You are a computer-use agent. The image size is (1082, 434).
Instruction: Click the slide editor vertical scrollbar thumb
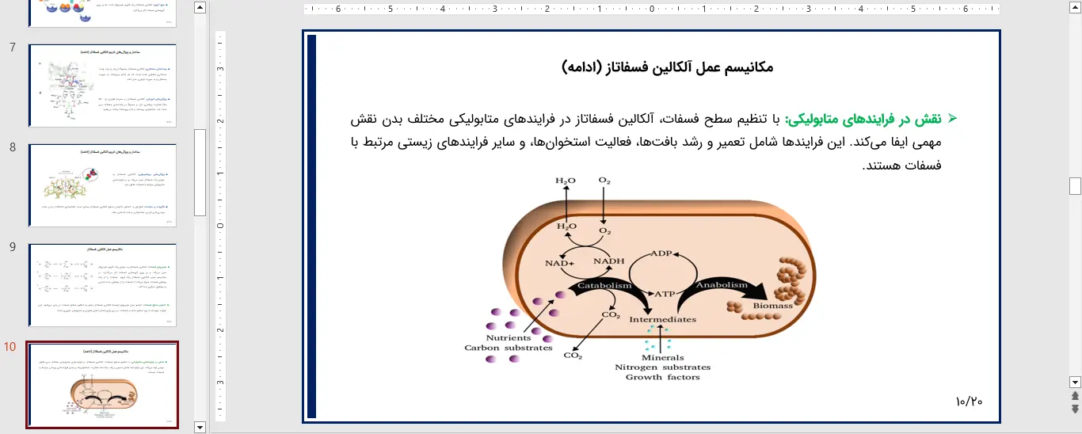(1075, 186)
